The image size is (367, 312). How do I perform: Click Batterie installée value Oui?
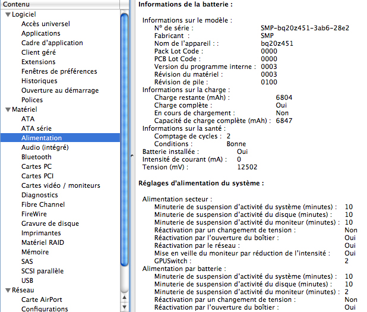[242, 152]
